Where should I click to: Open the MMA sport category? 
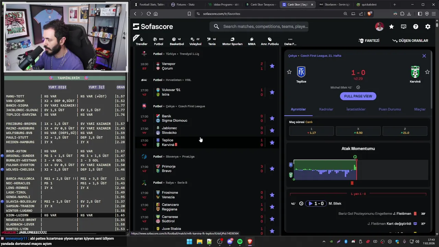tap(252, 41)
